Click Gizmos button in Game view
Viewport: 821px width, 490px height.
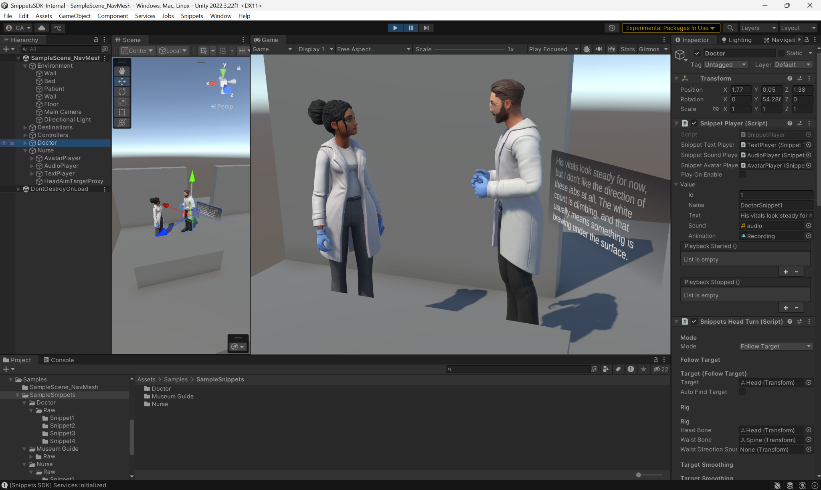click(649, 49)
